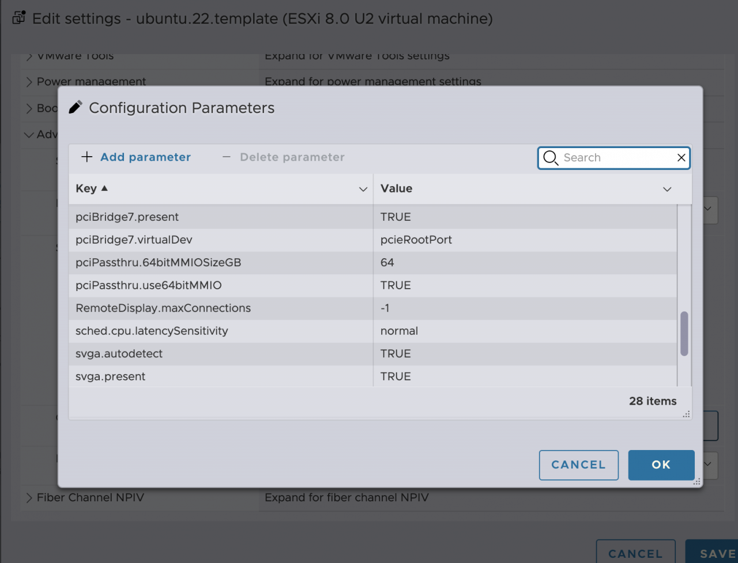Click the table resize handle near 28 items
The width and height of the screenshot is (738, 563).
(686, 414)
